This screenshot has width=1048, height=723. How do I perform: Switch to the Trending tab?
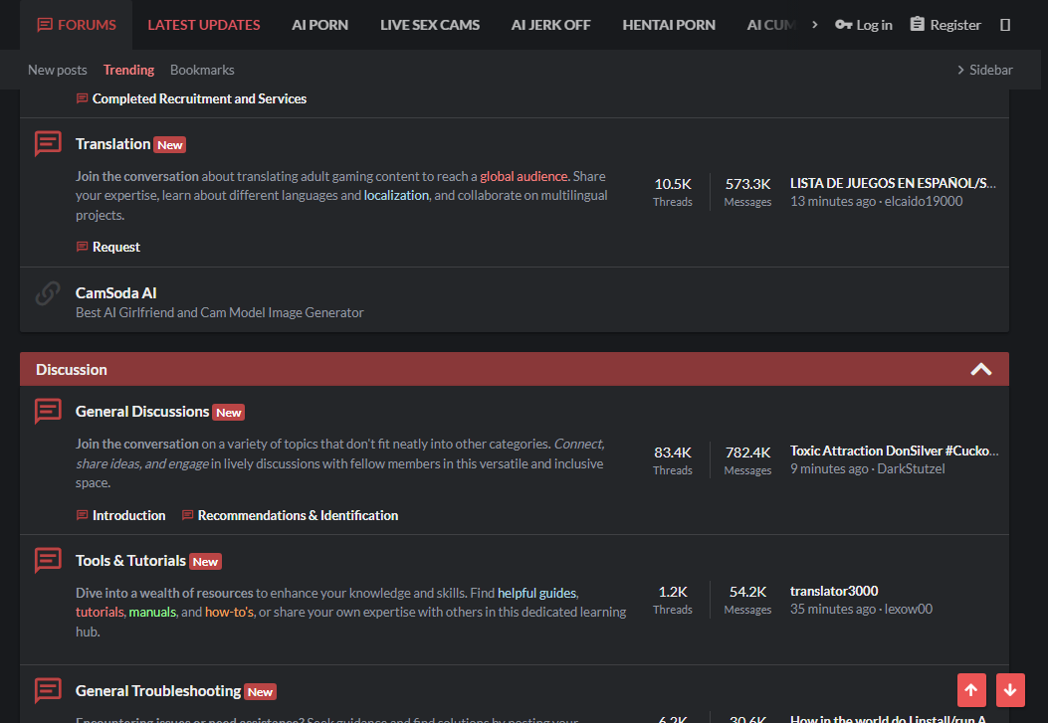pyautogui.click(x=129, y=70)
